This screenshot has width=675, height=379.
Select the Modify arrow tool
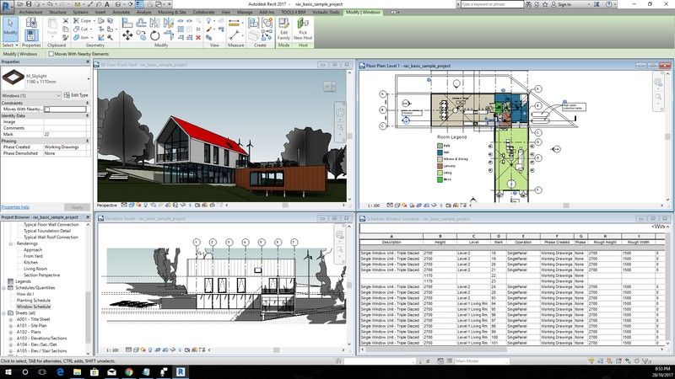click(10, 29)
